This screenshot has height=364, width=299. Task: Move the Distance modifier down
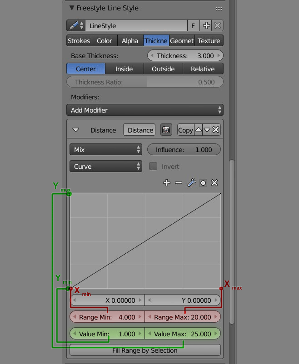coord(207,130)
